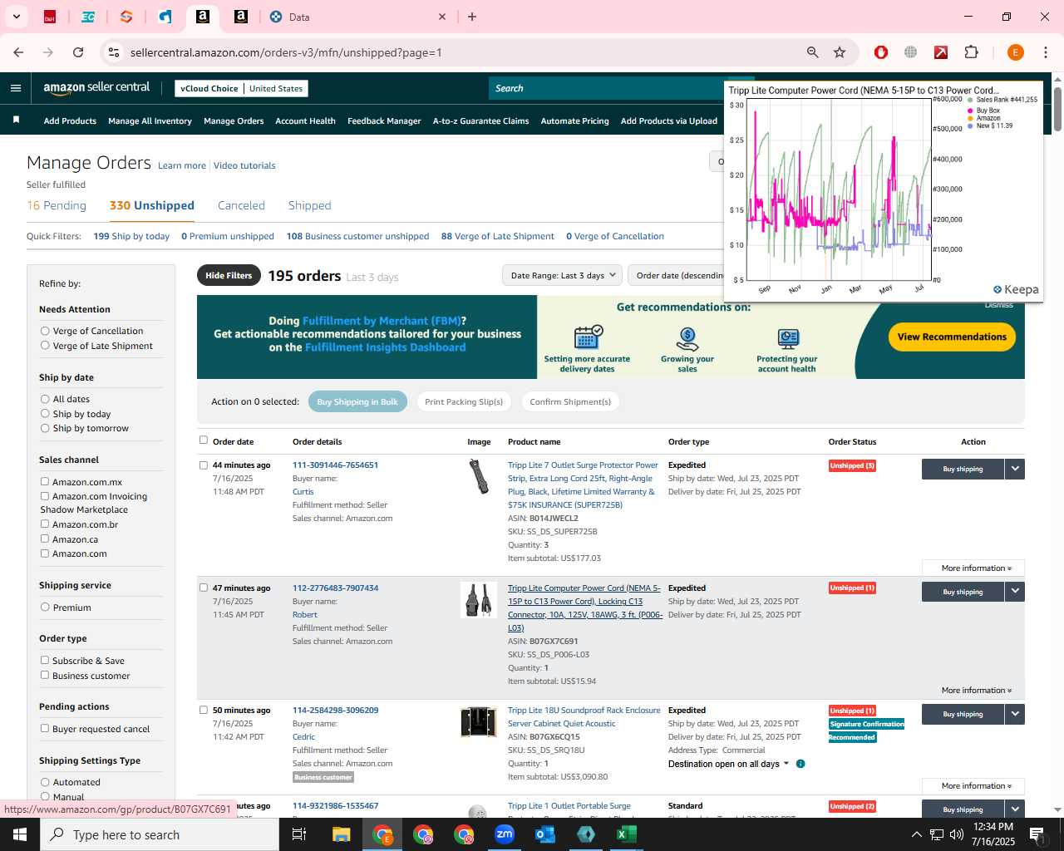Image resolution: width=1064 pixels, height=851 pixels.
Task: Click the Hide Filters button
Action: click(x=229, y=276)
